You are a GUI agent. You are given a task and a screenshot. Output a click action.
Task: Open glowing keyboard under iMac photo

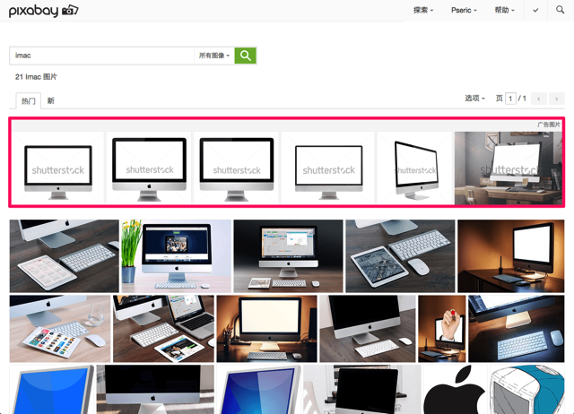(517, 329)
